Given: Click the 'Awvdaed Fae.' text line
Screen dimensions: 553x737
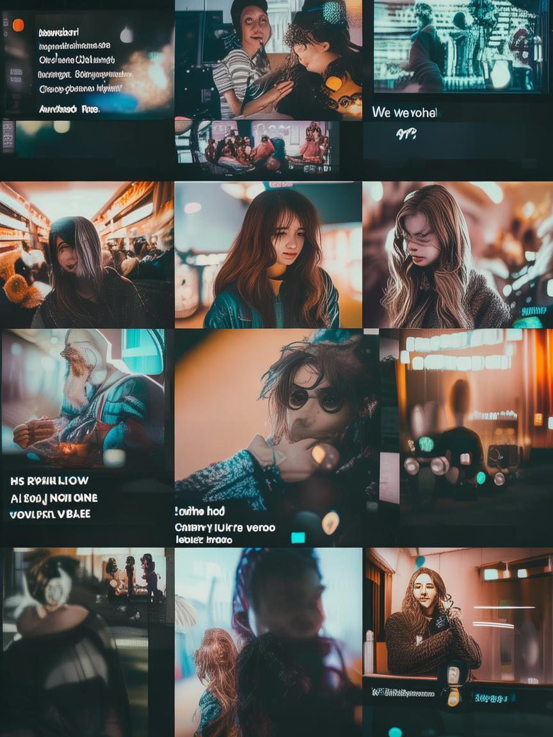Looking at the screenshot, I should 69,109.
